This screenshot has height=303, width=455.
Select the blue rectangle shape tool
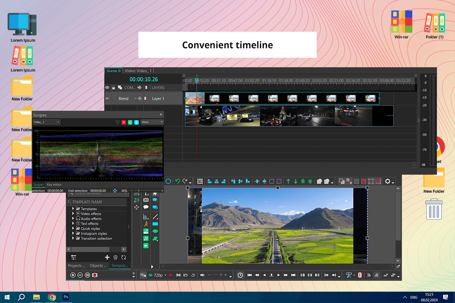pos(155,224)
